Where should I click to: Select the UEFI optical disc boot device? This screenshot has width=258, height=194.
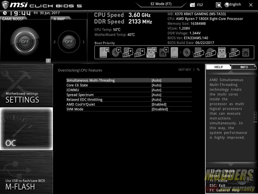(x=116, y=52)
